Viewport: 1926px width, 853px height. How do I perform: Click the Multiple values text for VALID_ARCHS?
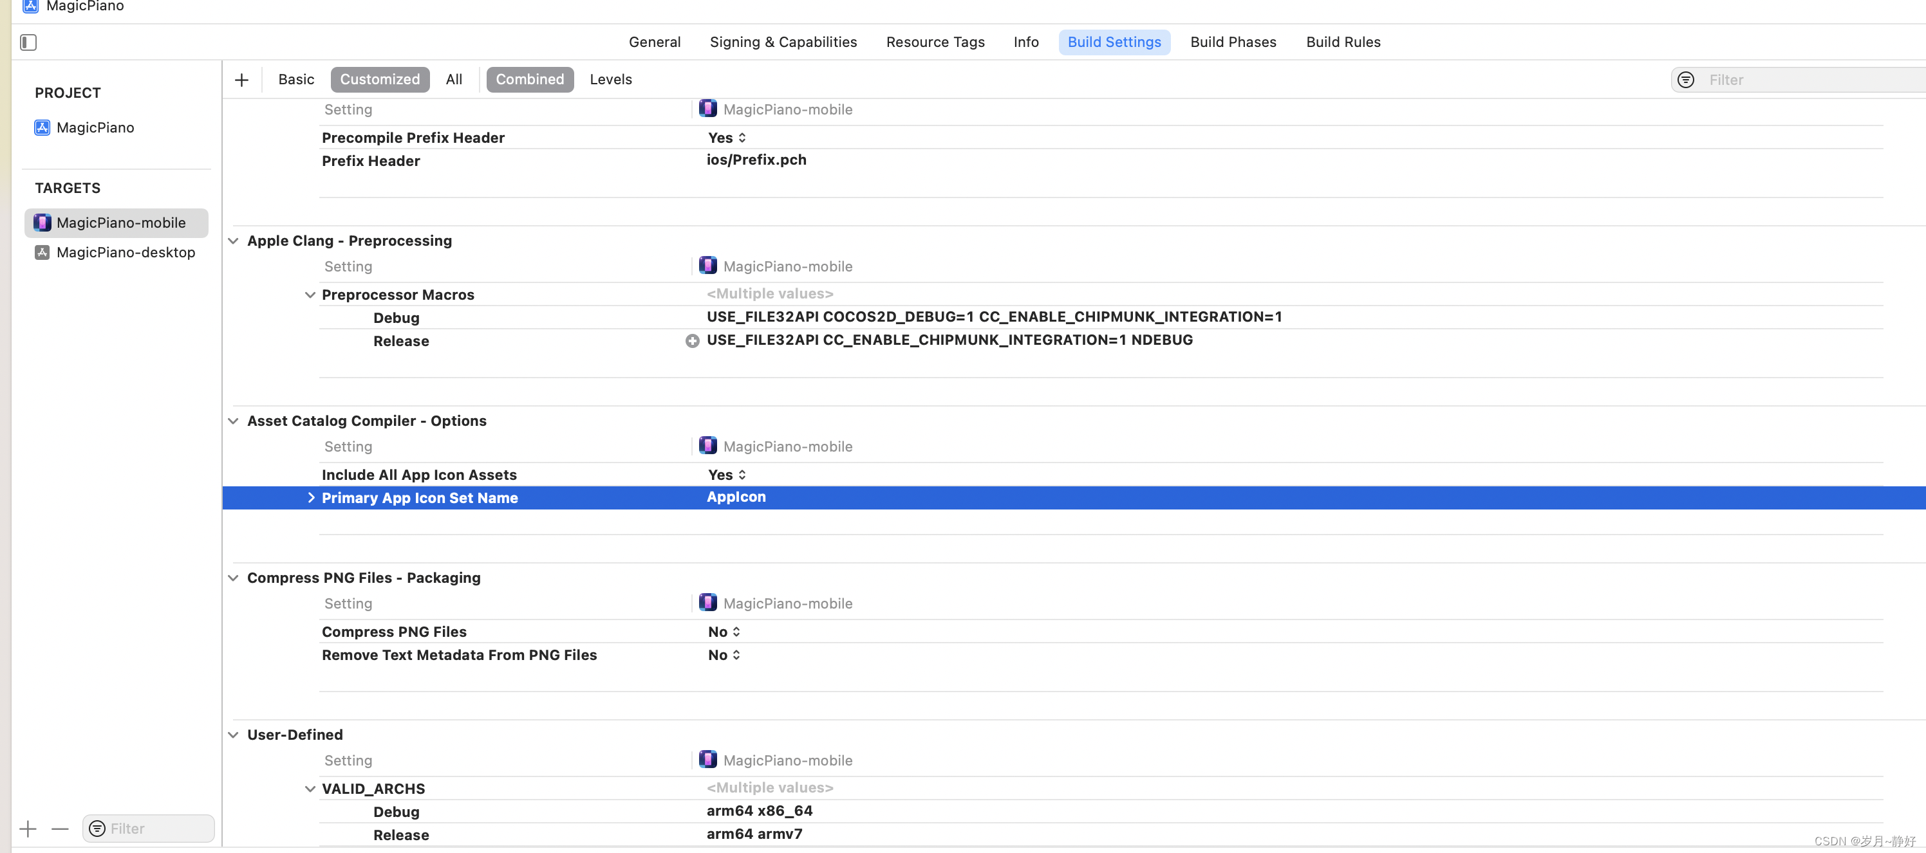769,787
